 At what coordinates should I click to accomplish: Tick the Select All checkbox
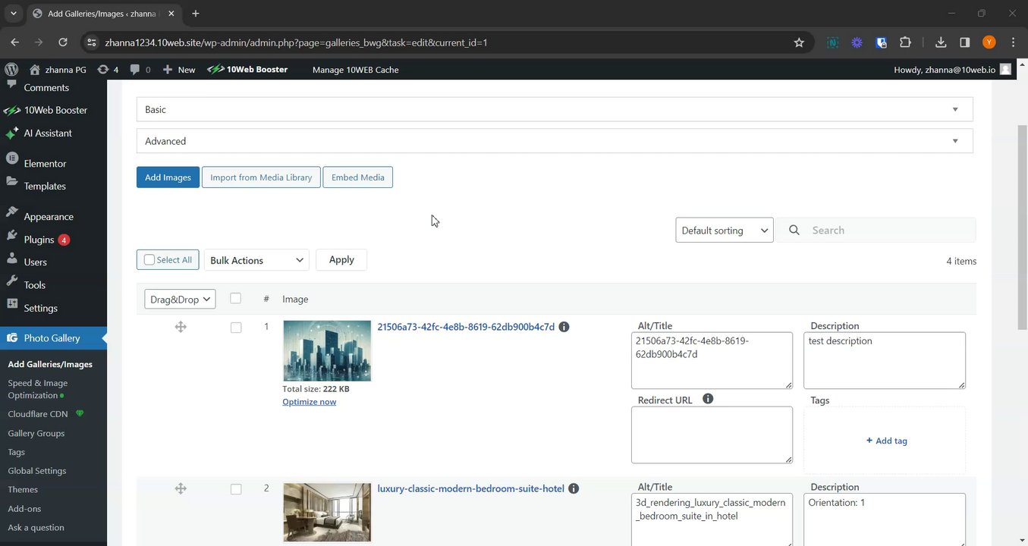149,260
